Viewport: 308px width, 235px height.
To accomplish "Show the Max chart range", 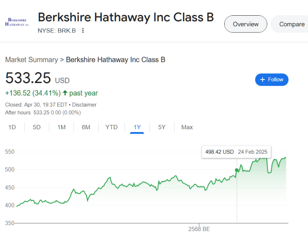I will (187, 127).
